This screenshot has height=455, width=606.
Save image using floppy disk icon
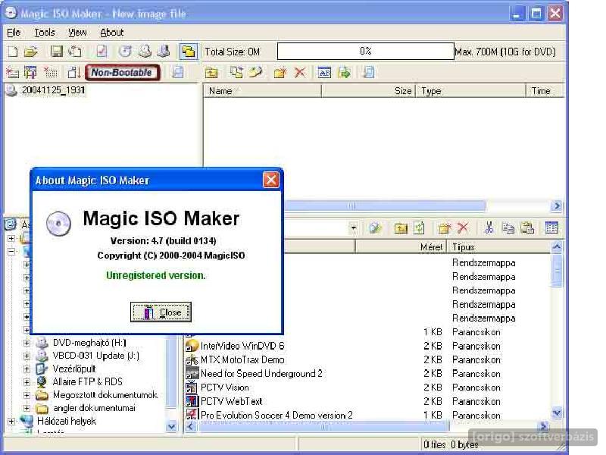click(56, 52)
